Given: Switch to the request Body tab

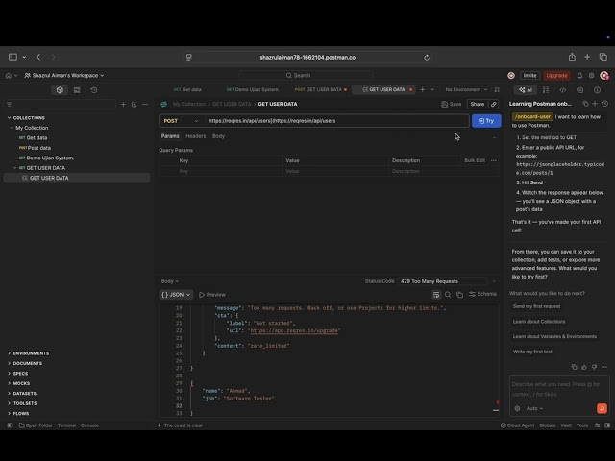Looking at the screenshot, I should point(218,136).
